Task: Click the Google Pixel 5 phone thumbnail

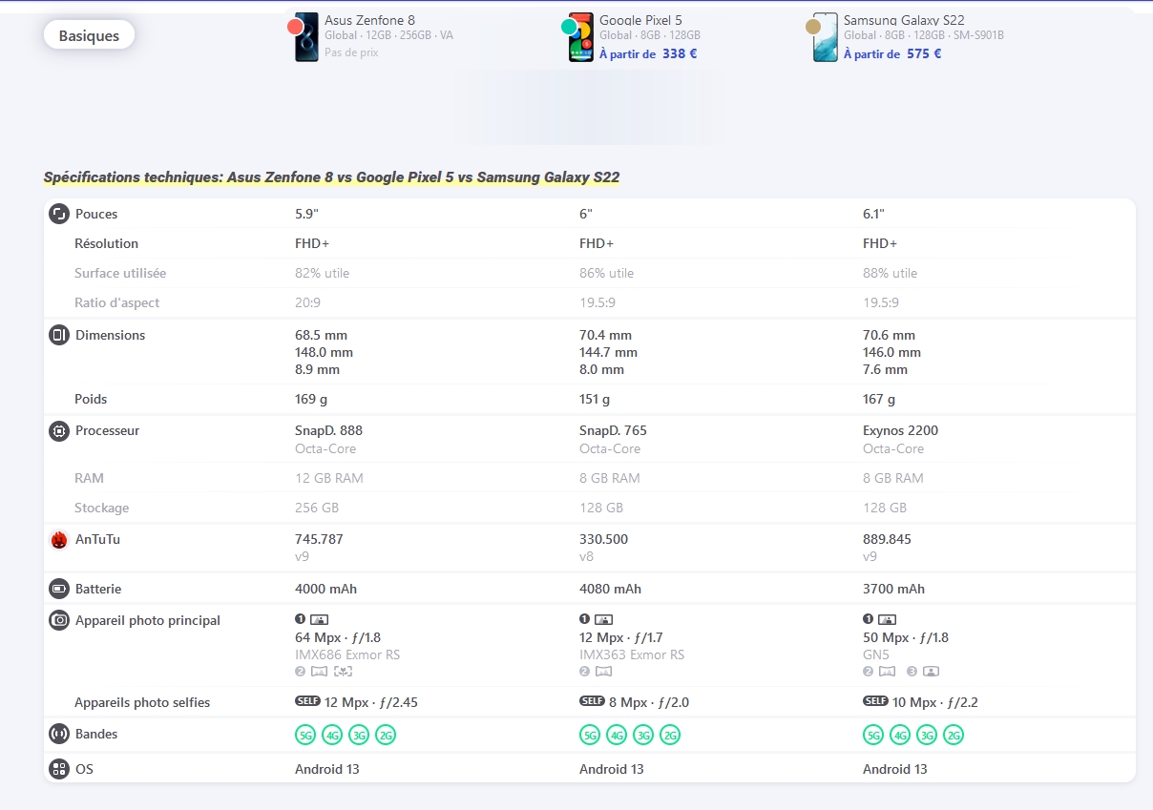Action: [582, 37]
